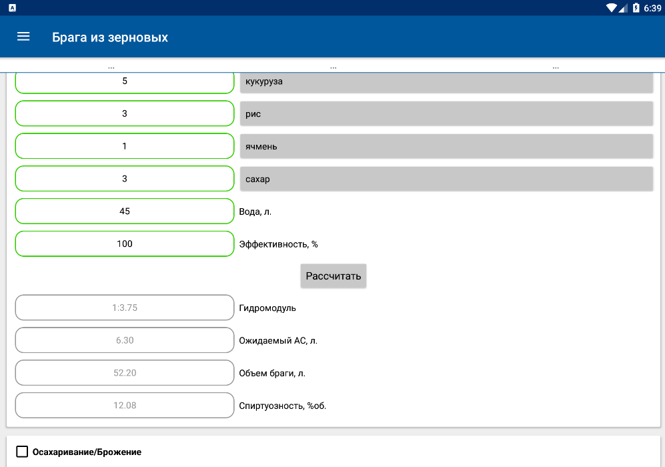This screenshot has height=467, width=665.
Task: Tap the Ожидаемый АС, л. label
Action: pos(277,341)
